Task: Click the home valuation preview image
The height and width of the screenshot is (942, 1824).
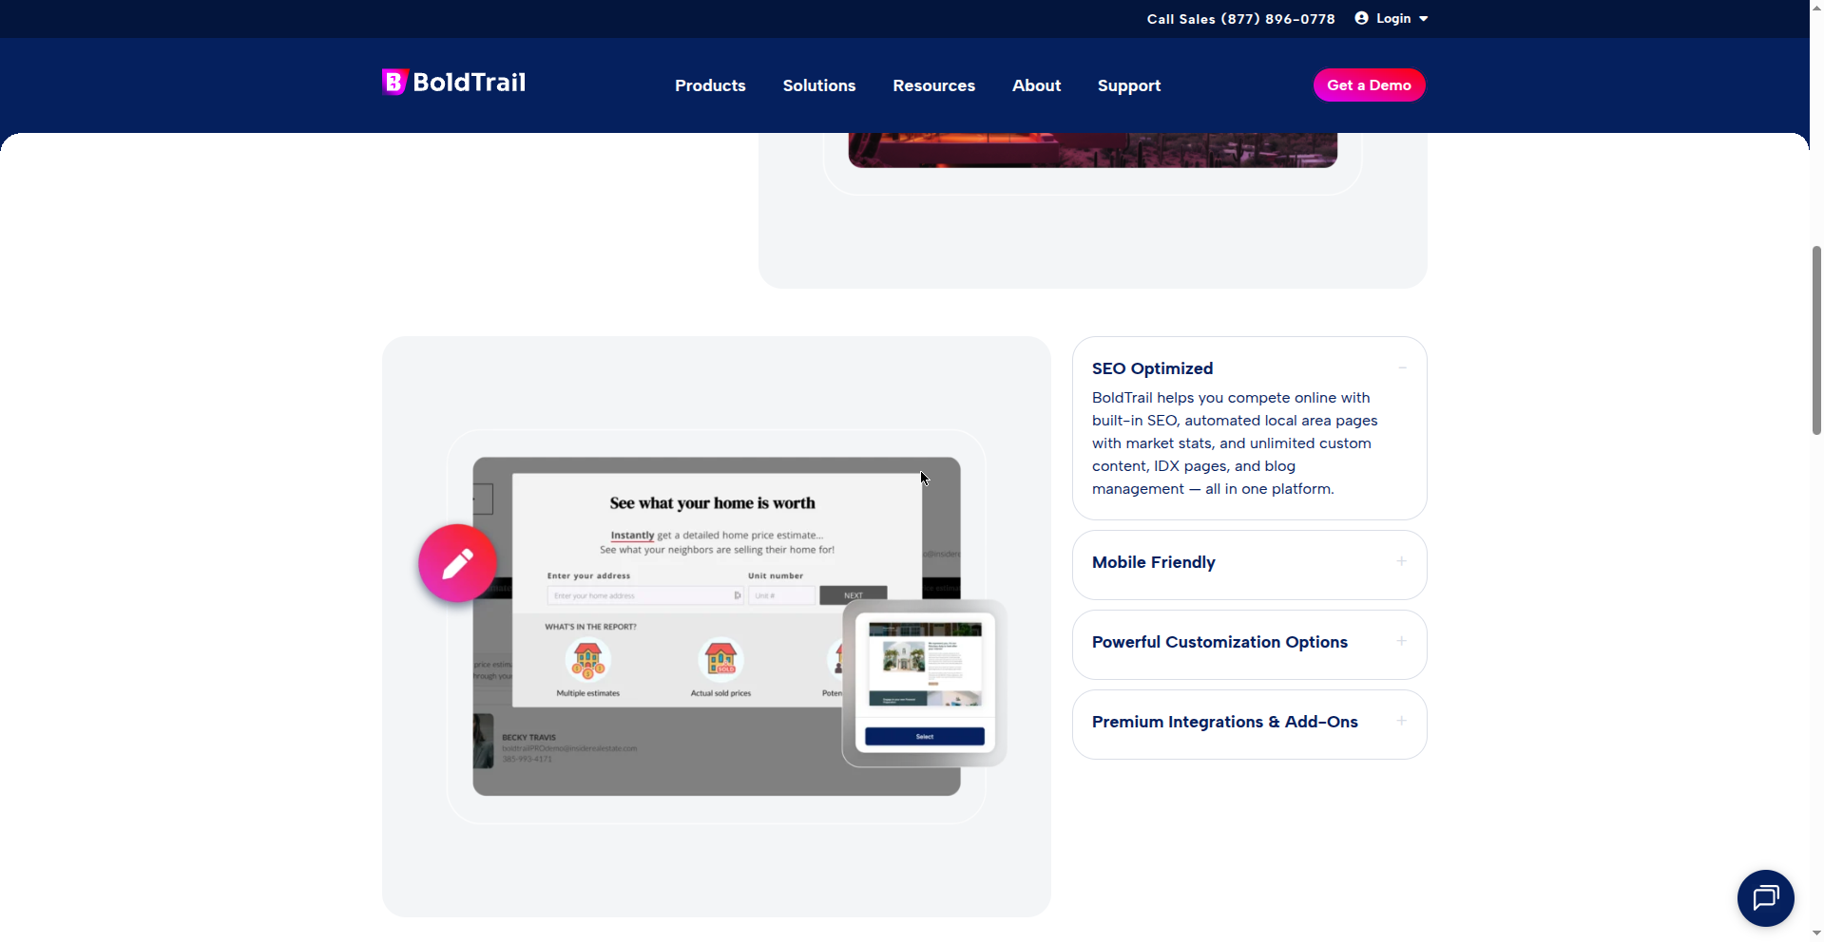Action: point(717,627)
